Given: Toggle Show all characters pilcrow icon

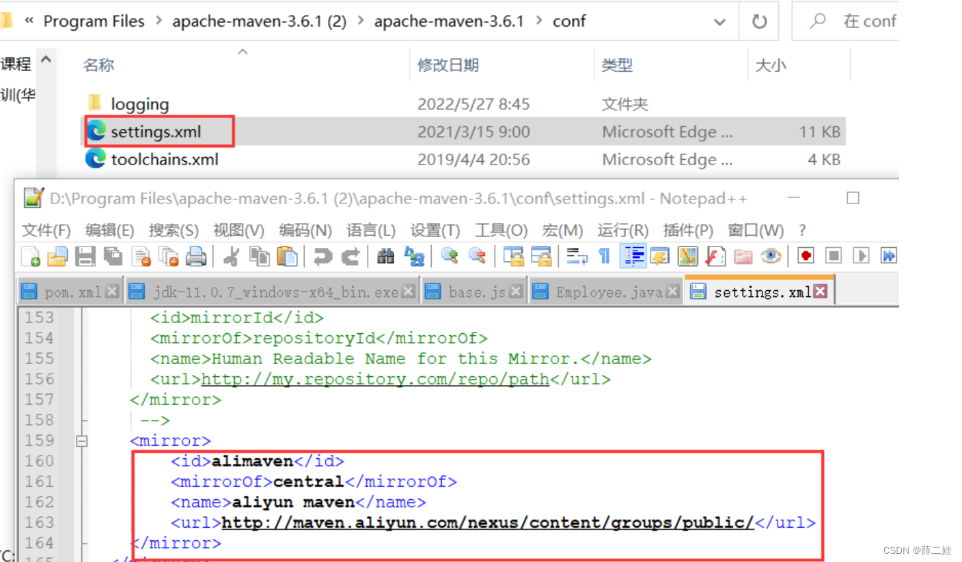Looking at the screenshot, I should tap(604, 257).
